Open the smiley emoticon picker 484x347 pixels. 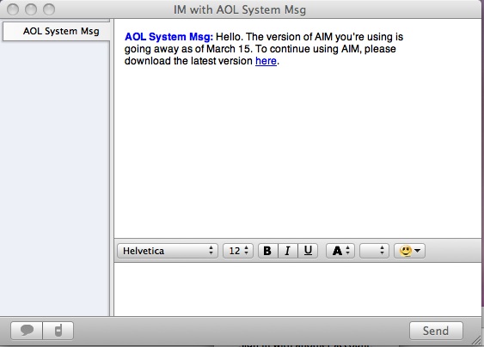click(409, 251)
